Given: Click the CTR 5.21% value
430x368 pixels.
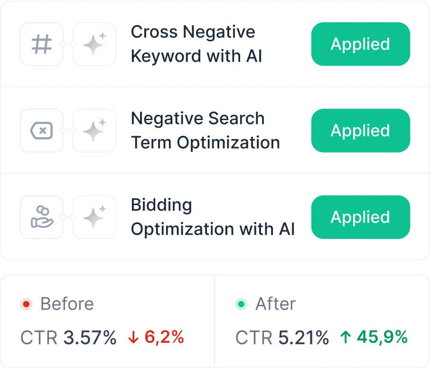Looking at the screenshot, I should 282,337.
